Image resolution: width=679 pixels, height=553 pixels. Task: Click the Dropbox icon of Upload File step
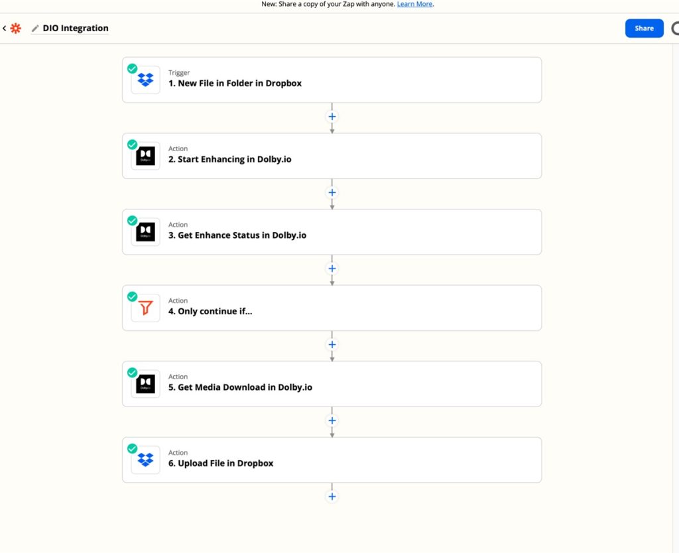pos(145,460)
